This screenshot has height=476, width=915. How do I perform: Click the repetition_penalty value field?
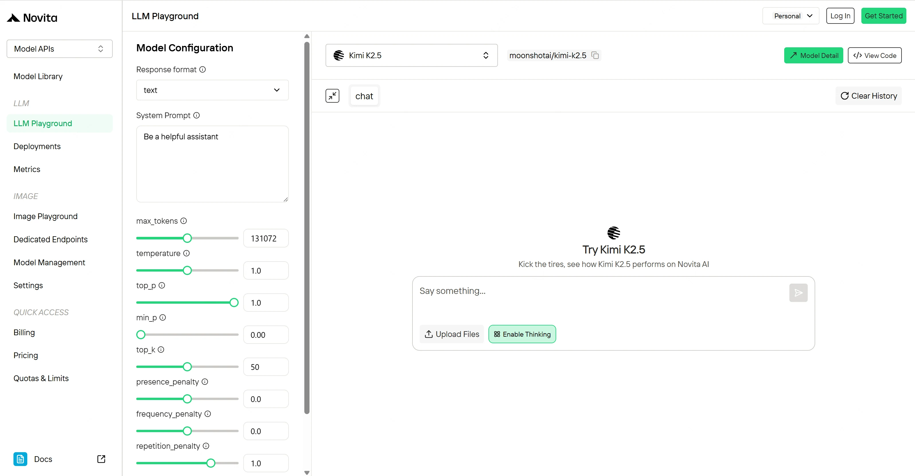(x=266, y=463)
